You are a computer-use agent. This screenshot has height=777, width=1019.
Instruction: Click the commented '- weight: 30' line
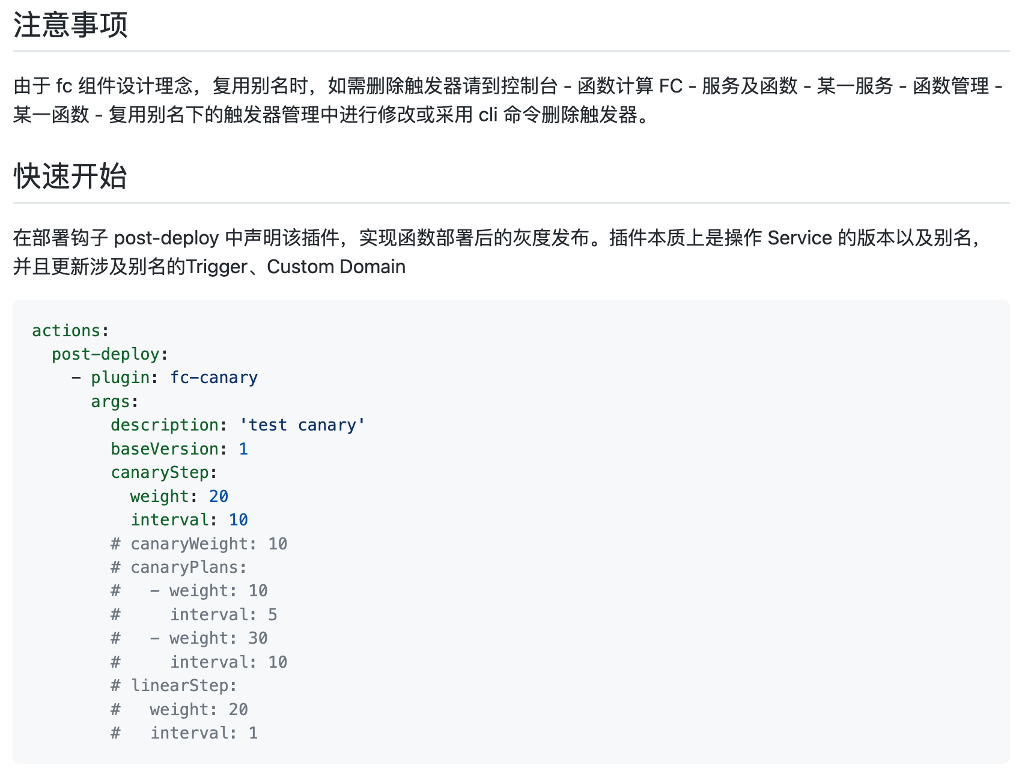pos(208,638)
